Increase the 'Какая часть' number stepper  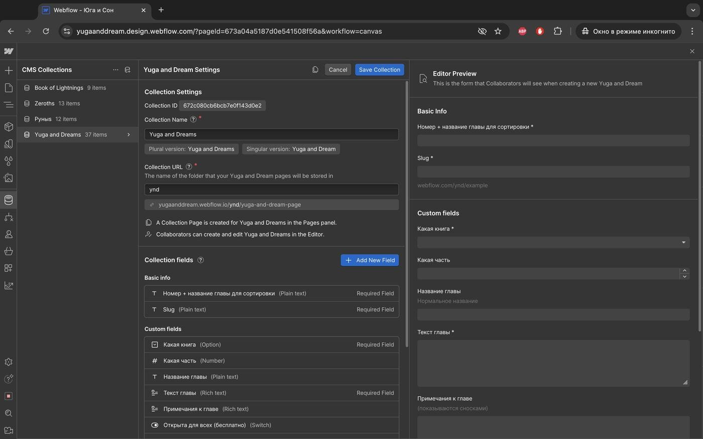[x=684, y=271]
